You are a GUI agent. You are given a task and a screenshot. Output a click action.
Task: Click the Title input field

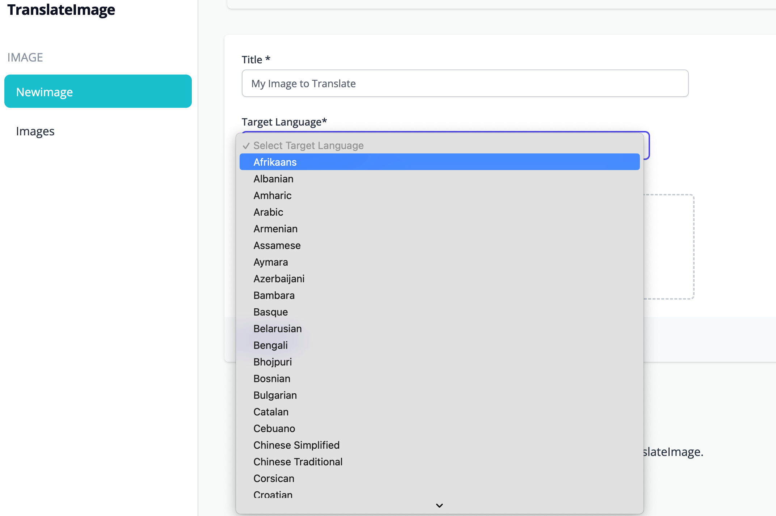pyautogui.click(x=465, y=83)
